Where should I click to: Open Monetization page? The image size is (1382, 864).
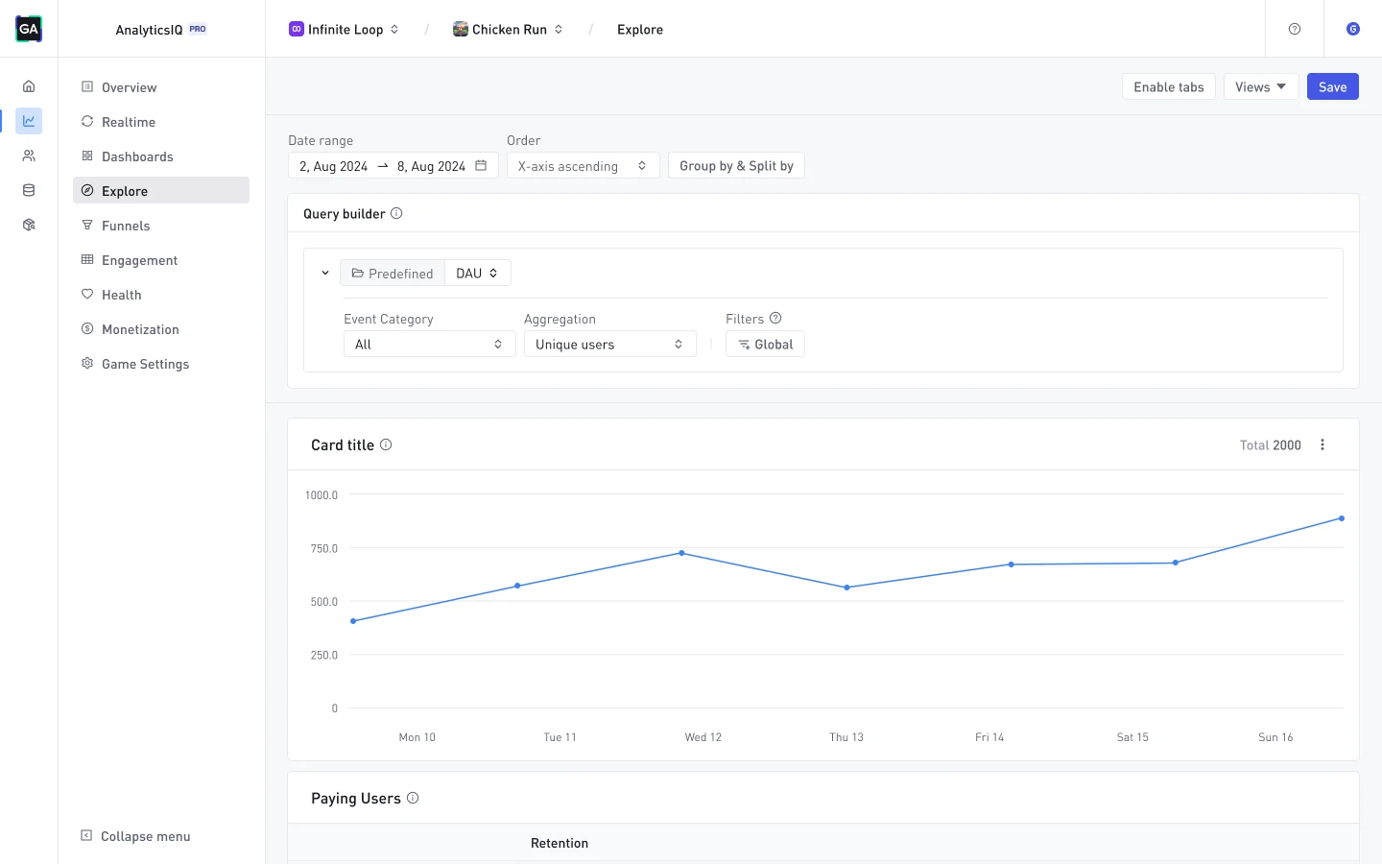pos(161,328)
